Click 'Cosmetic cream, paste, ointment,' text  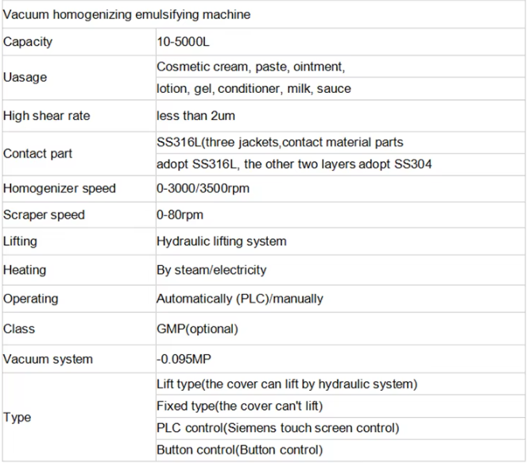point(250,67)
